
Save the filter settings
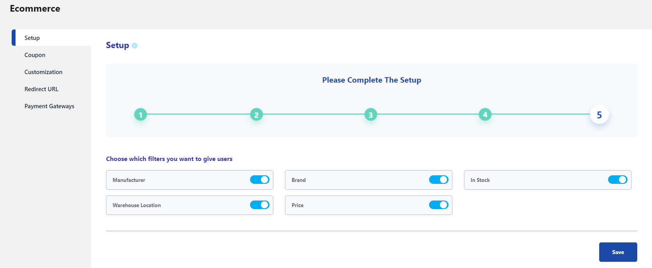(618, 252)
